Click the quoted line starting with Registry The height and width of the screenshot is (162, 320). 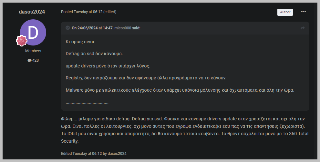(146, 78)
